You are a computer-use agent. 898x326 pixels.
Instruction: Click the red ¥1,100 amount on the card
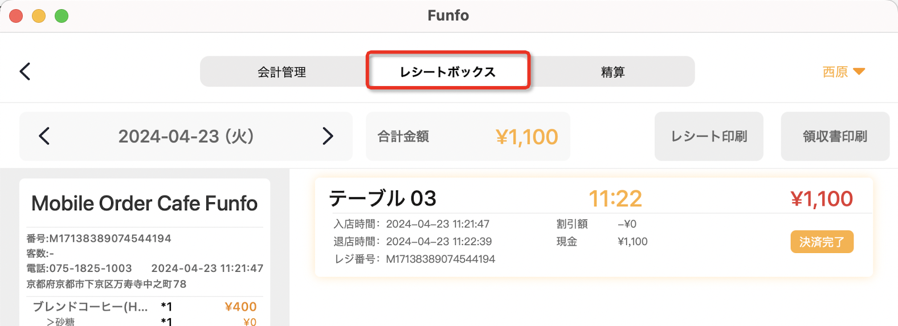pyautogui.click(x=822, y=199)
